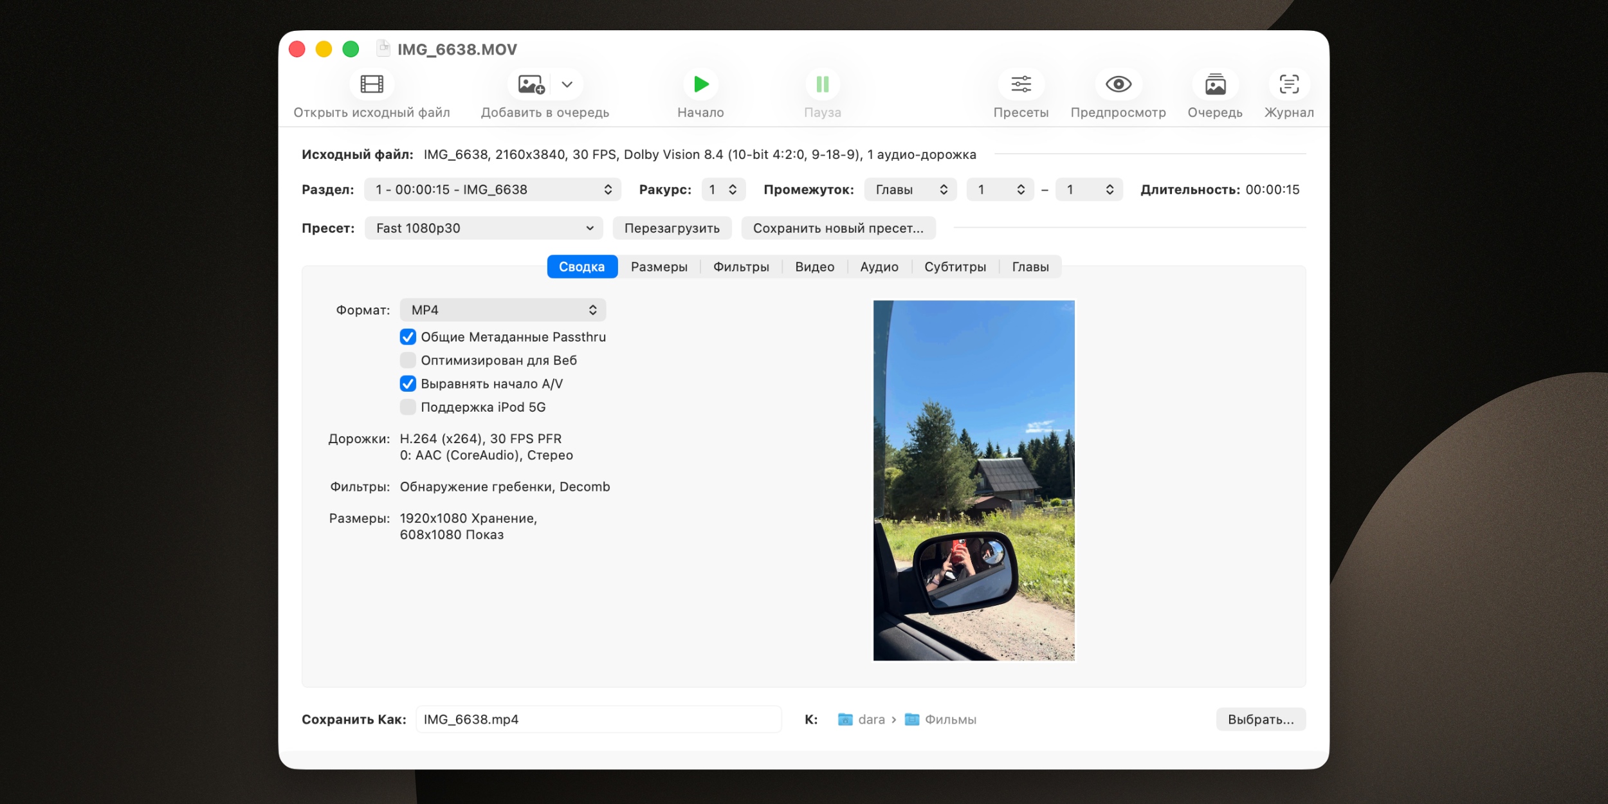1608x804 pixels.
Task: Show the Queue window icon
Action: [1215, 84]
